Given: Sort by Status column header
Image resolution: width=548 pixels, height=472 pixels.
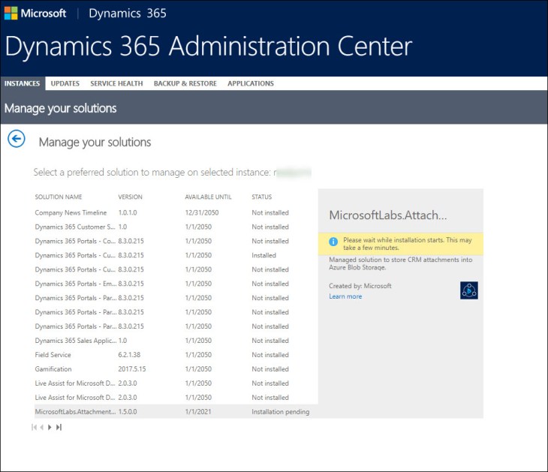Looking at the screenshot, I should tap(262, 197).
